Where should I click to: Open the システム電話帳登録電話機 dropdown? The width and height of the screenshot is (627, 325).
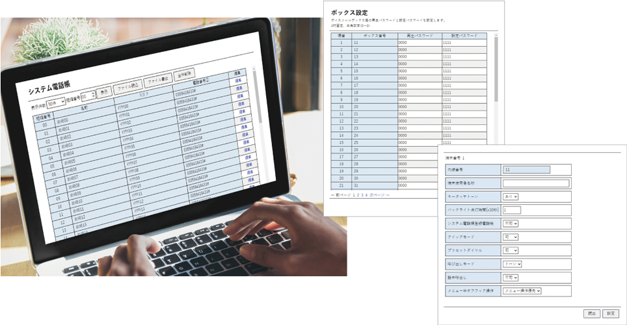pyautogui.click(x=510, y=224)
